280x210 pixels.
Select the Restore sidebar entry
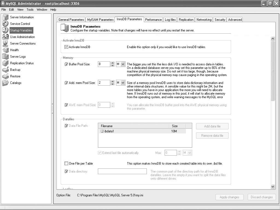click(15, 76)
